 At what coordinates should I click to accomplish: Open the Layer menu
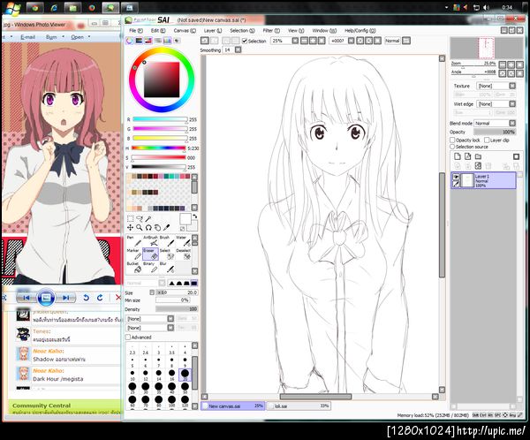[213, 30]
